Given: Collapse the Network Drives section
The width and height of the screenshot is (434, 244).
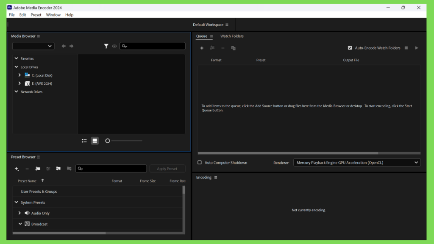Looking at the screenshot, I should [x=17, y=91].
